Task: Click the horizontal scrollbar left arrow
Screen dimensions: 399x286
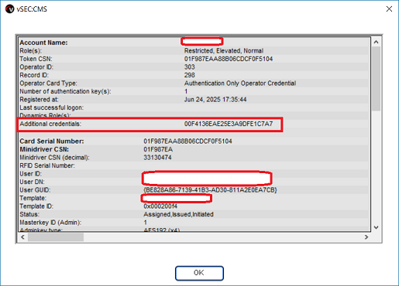Action: click(22, 237)
